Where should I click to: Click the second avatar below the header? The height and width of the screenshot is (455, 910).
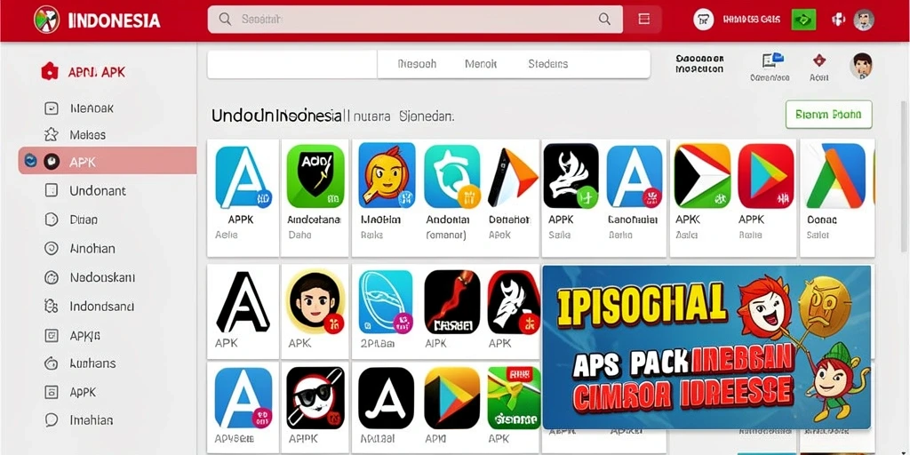coord(861,66)
